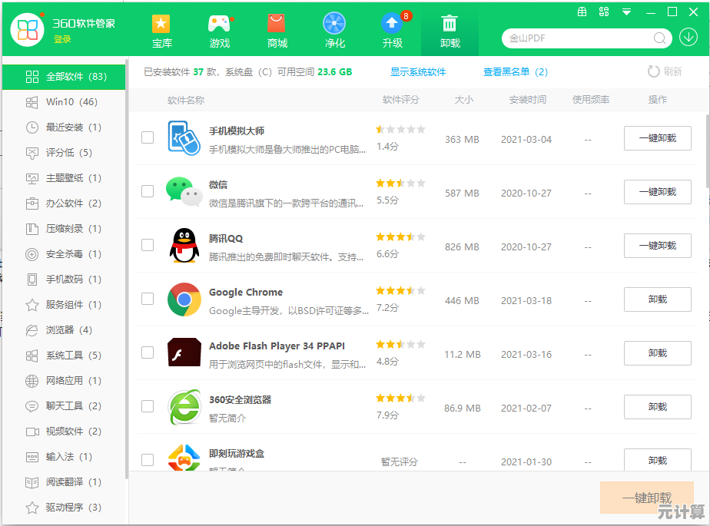Check the checkbox next to 手机模拟大师
710x526 pixels.
click(x=146, y=138)
